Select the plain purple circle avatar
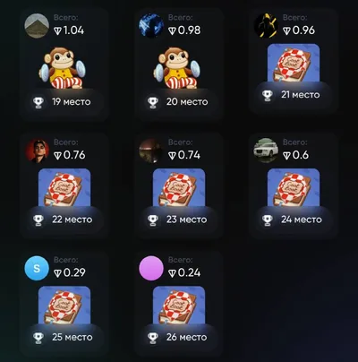Viewport: 358px width, 362px height. 151,268
